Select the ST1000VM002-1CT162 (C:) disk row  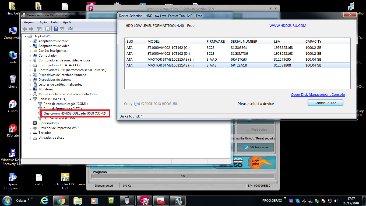[x=237, y=48]
